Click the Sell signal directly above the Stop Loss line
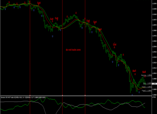 click(x=144, y=72)
